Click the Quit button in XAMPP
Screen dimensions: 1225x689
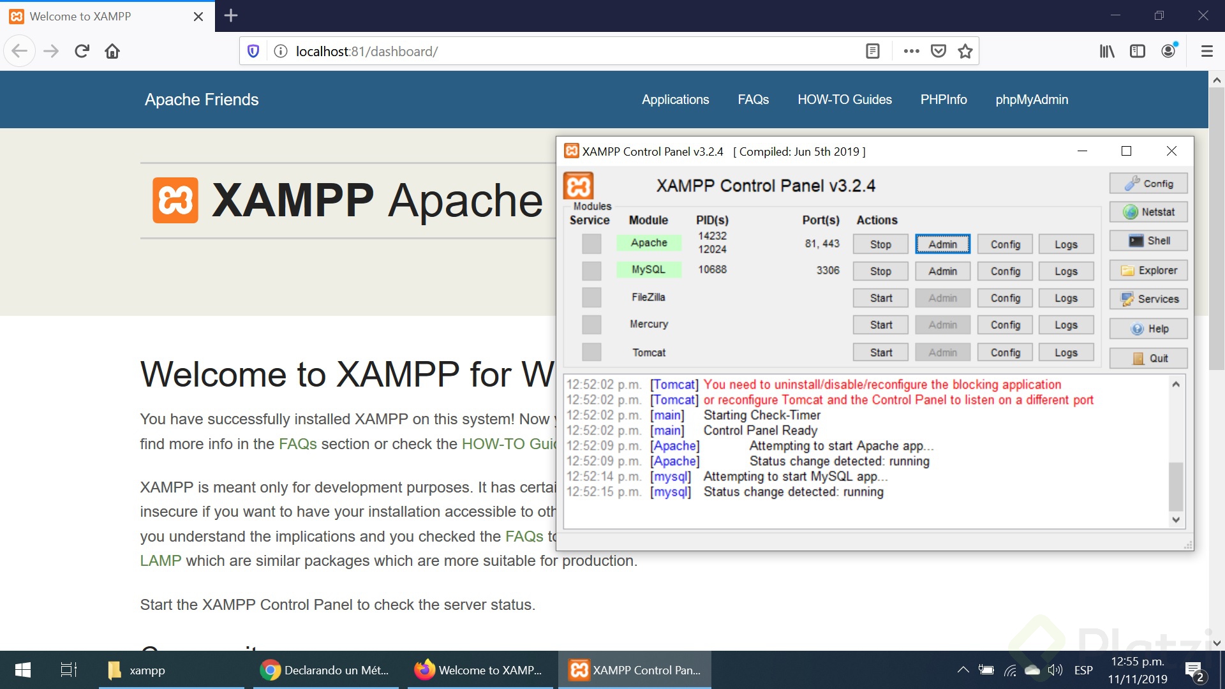(x=1148, y=359)
